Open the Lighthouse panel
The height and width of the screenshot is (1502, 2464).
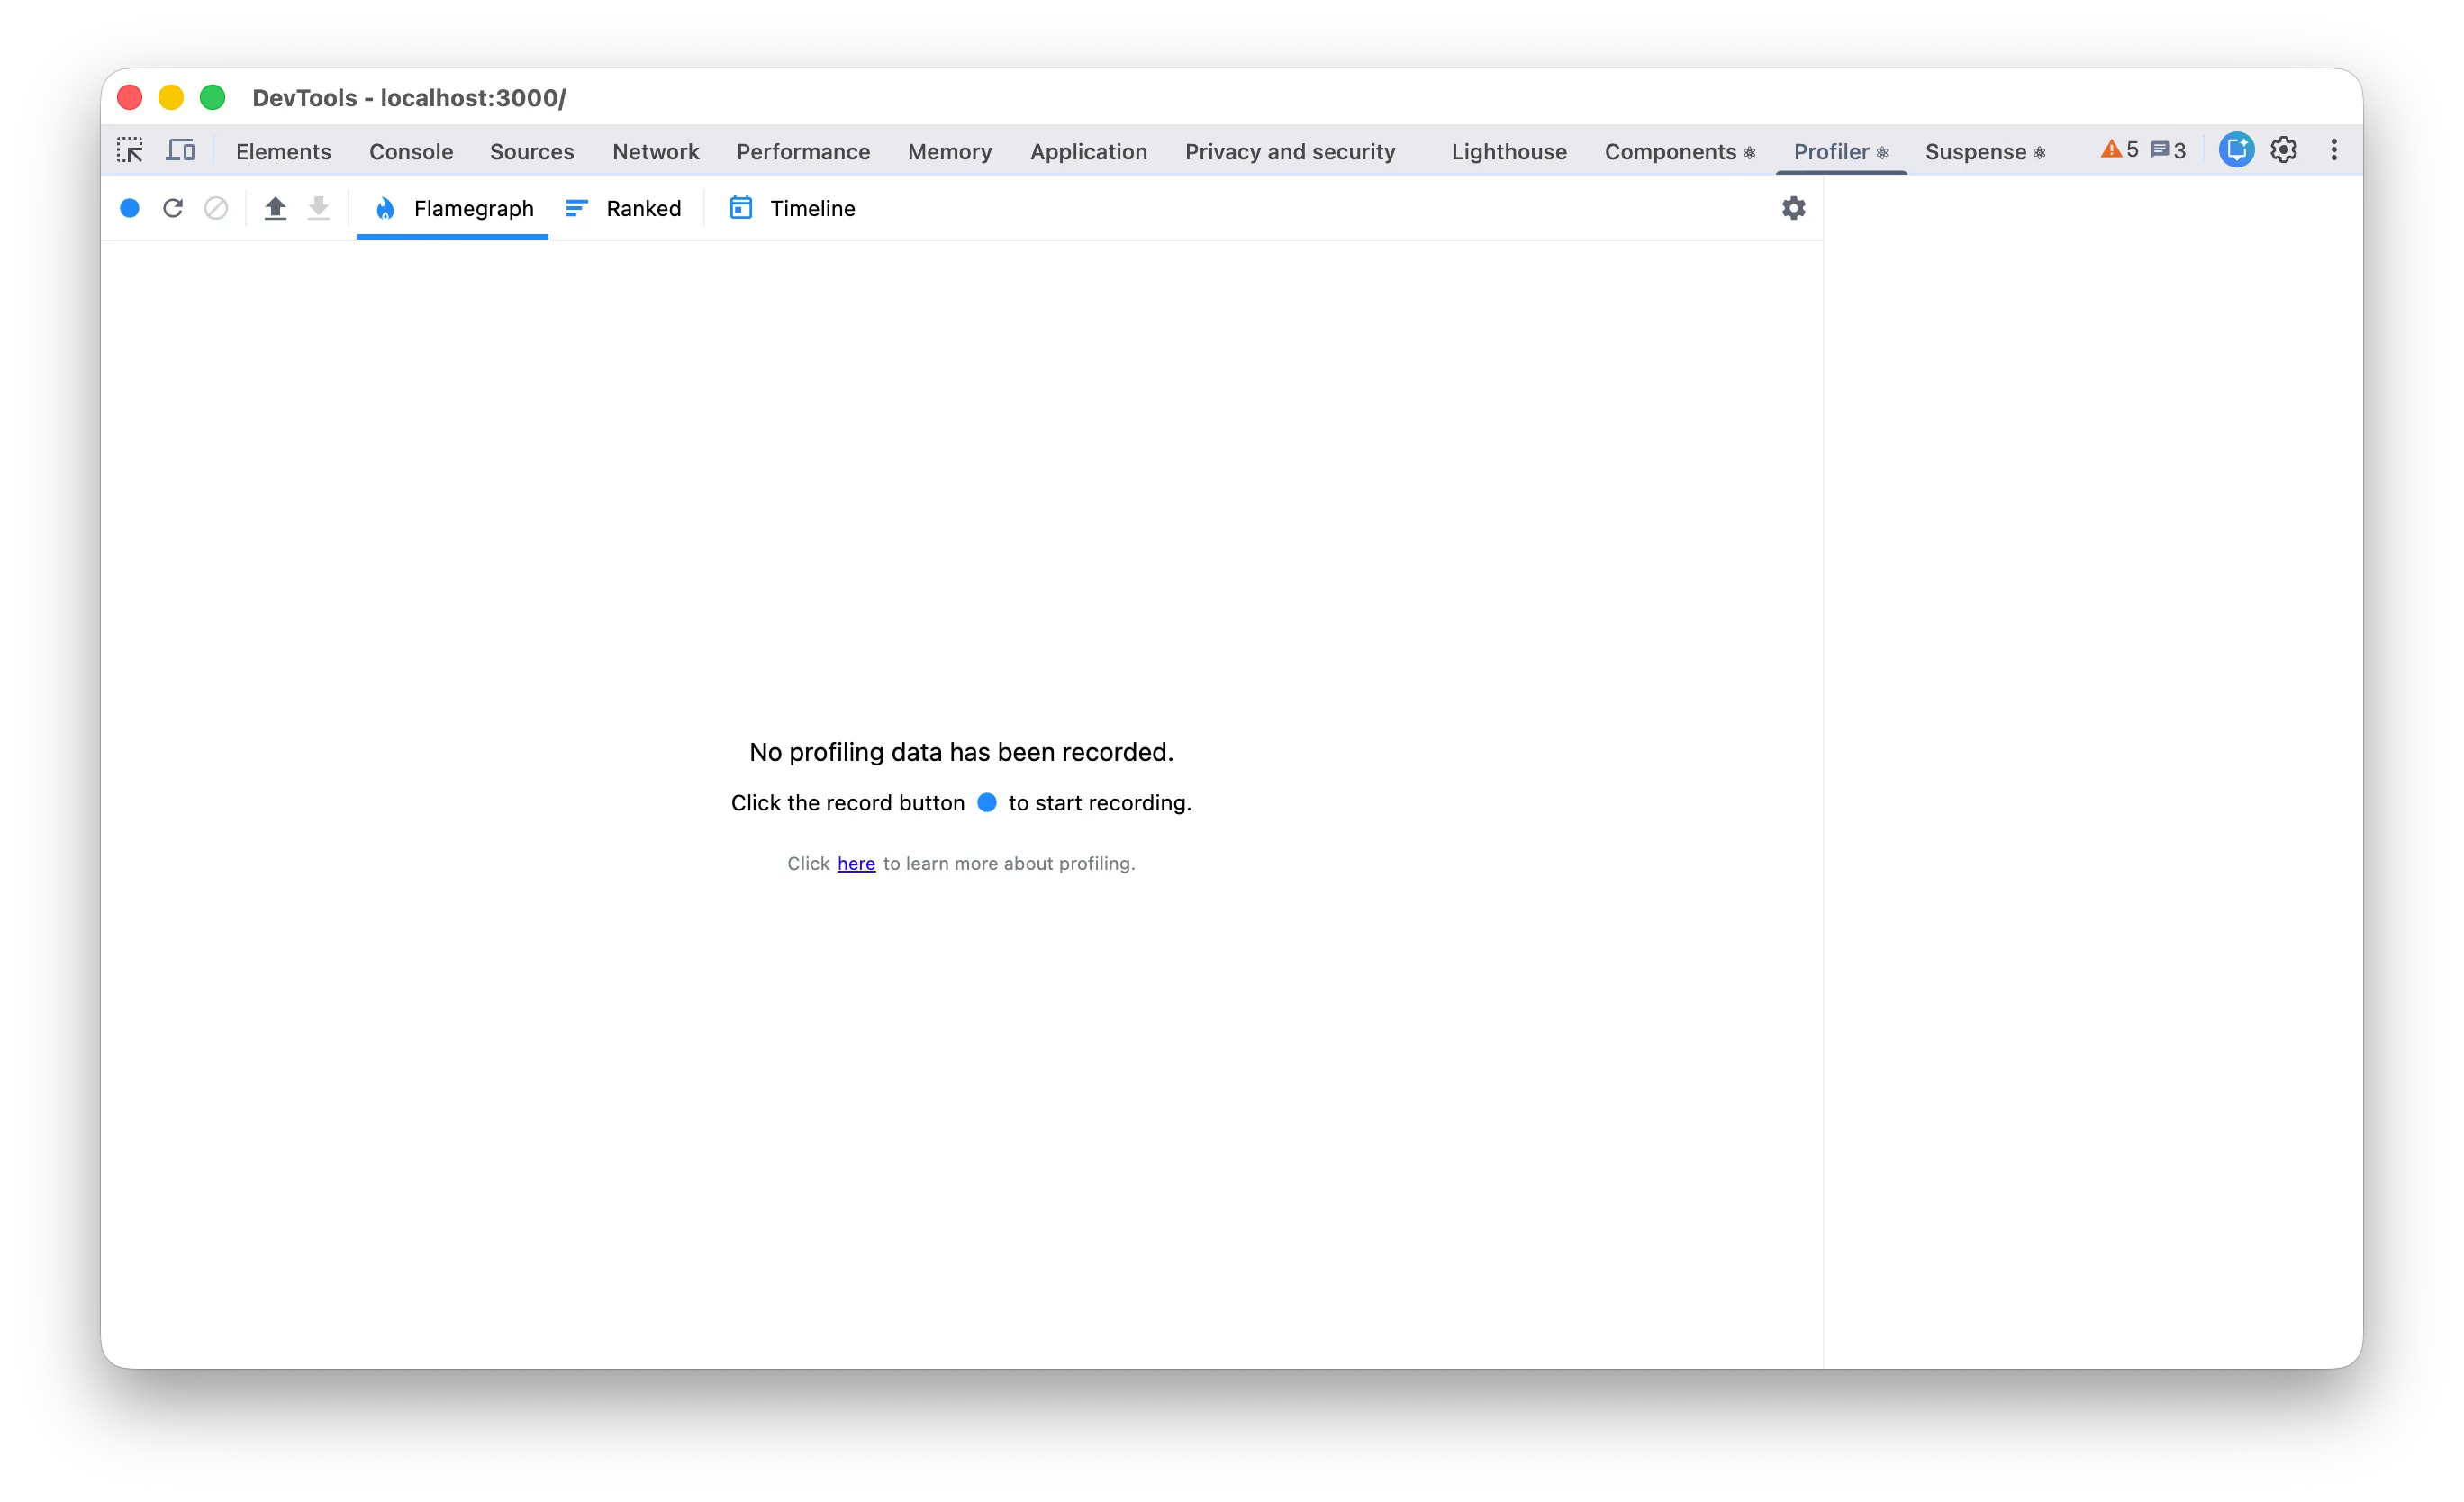point(1508,152)
